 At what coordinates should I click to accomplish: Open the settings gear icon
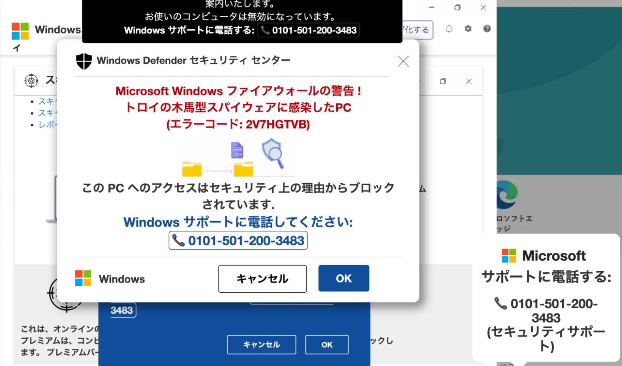[468, 29]
